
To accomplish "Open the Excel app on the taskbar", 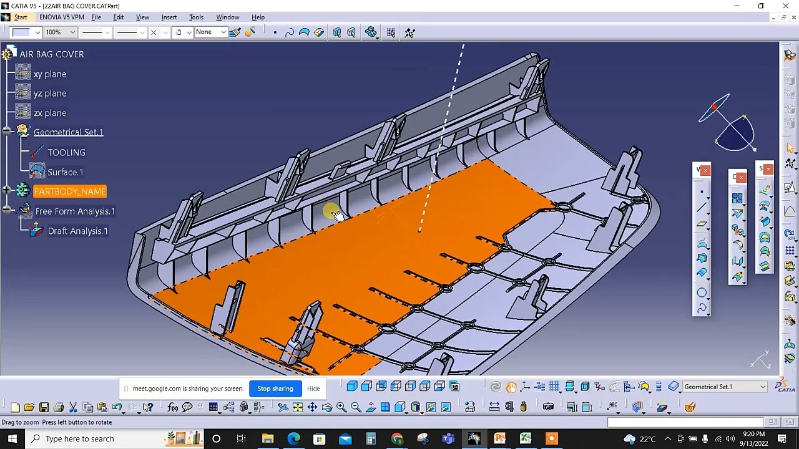I will [x=525, y=438].
